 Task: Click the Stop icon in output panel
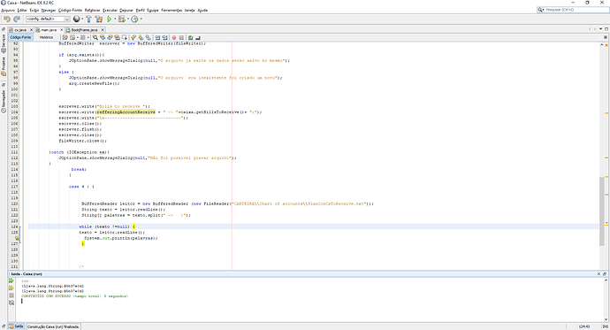pyautogui.click(x=11, y=295)
